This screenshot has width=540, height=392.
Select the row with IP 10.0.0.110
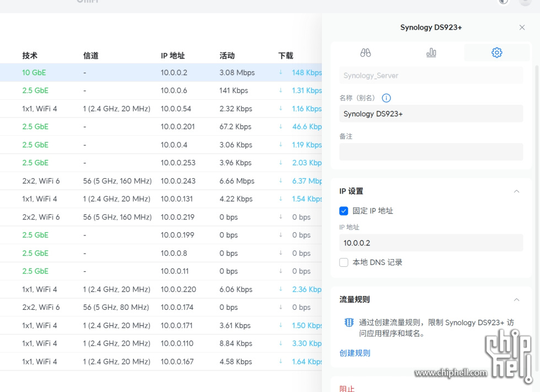(x=161, y=343)
